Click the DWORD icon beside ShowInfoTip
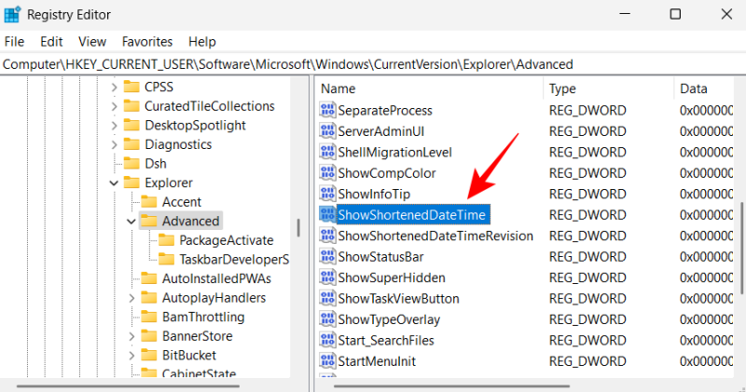The image size is (746, 392). [327, 194]
